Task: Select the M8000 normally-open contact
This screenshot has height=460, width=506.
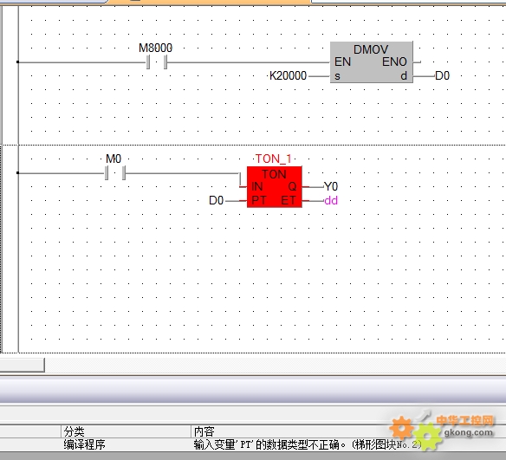Action: coord(157,62)
